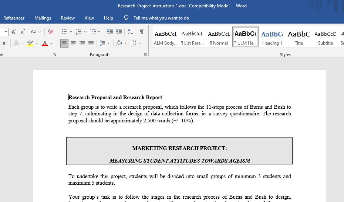The width and height of the screenshot is (344, 202).
Task: Open the References tab
Action: [14, 18]
